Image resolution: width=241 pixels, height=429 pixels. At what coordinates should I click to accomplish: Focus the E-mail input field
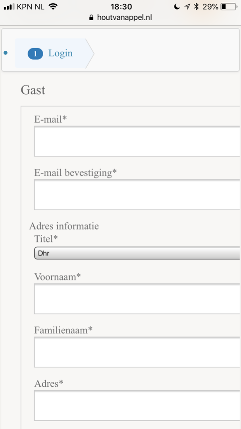click(x=137, y=141)
